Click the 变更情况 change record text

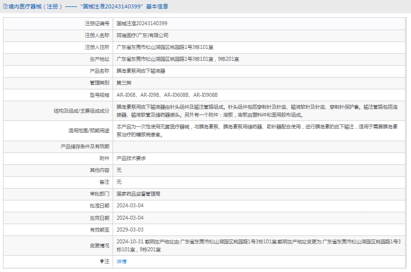click(x=257, y=245)
